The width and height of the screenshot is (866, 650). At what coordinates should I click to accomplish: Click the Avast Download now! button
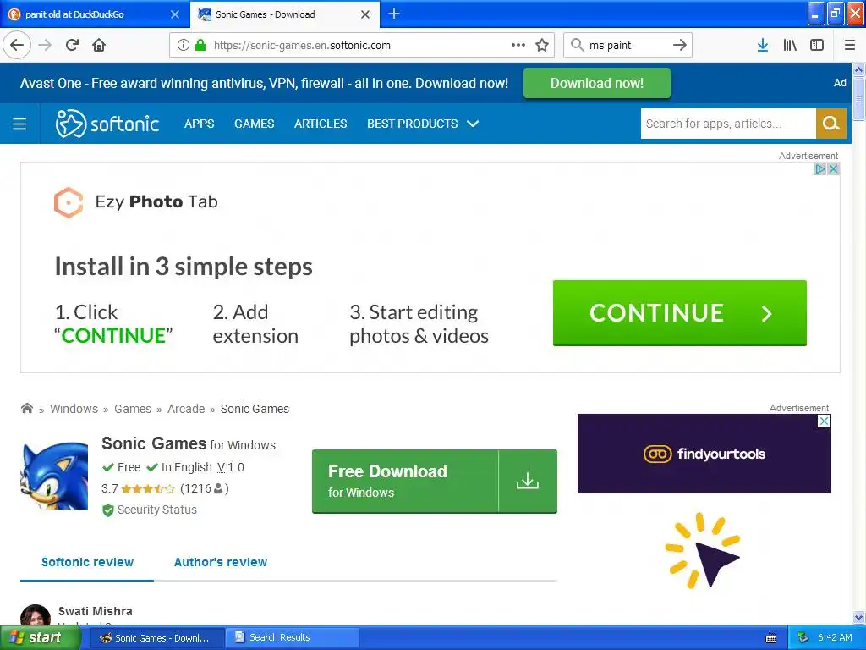[596, 84]
